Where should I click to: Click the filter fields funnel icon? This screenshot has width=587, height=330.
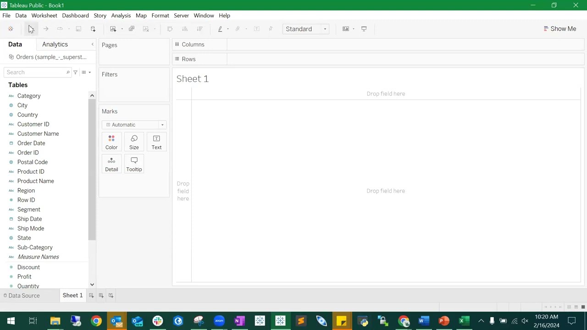75,72
